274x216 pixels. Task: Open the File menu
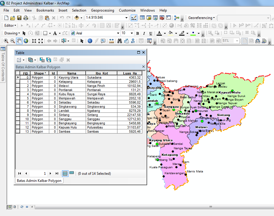6,10
